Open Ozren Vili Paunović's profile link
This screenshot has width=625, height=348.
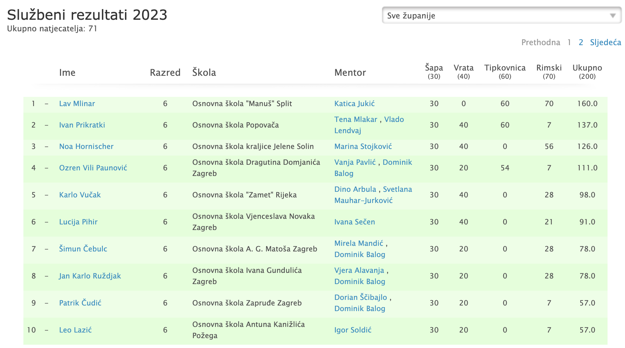(93, 168)
